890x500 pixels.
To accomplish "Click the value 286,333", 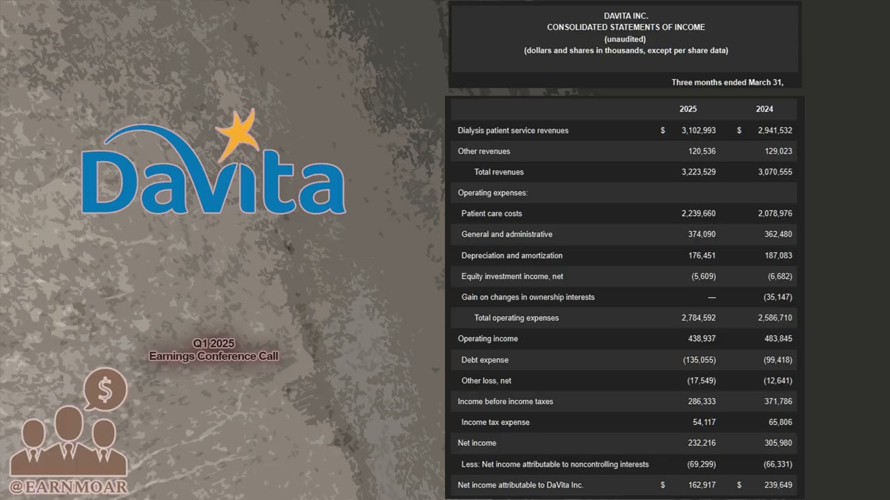I will [x=702, y=401].
